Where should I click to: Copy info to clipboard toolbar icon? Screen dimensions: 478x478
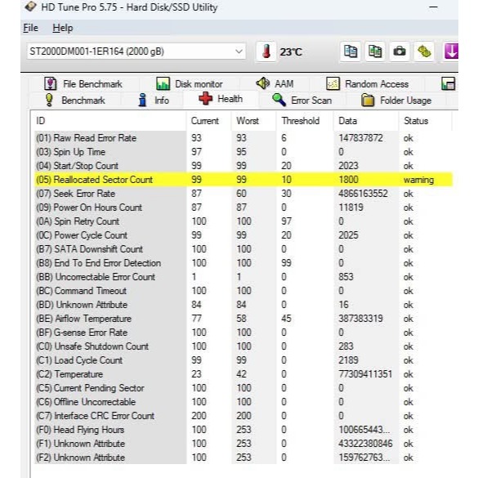coord(351,51)
